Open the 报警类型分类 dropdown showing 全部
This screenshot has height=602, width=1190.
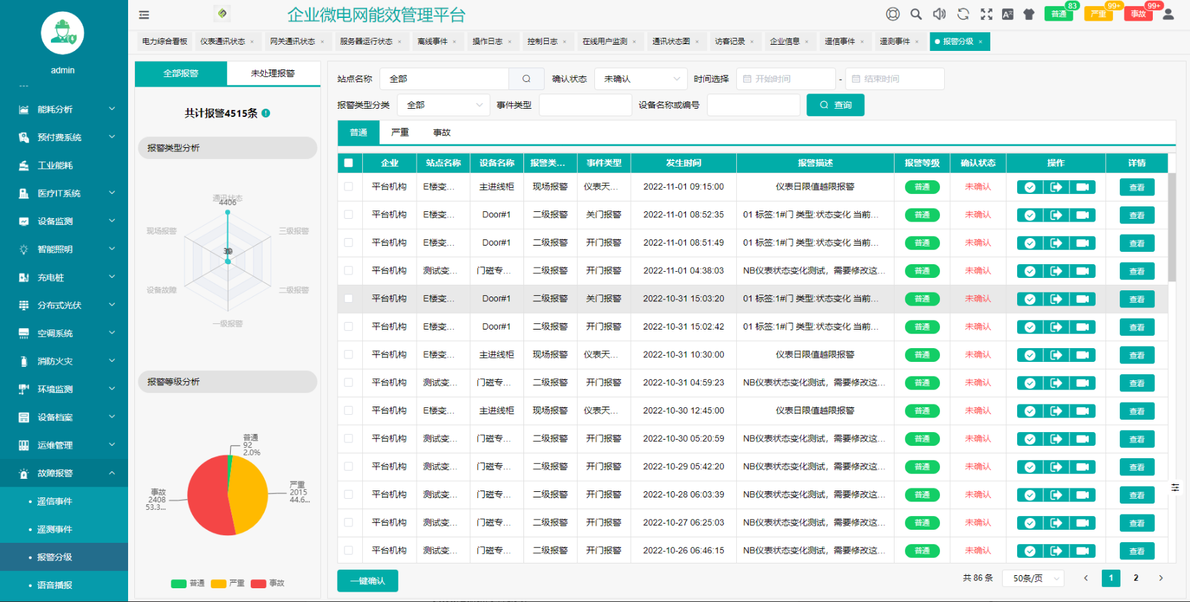pyautogui.click(x=443, y=105)
